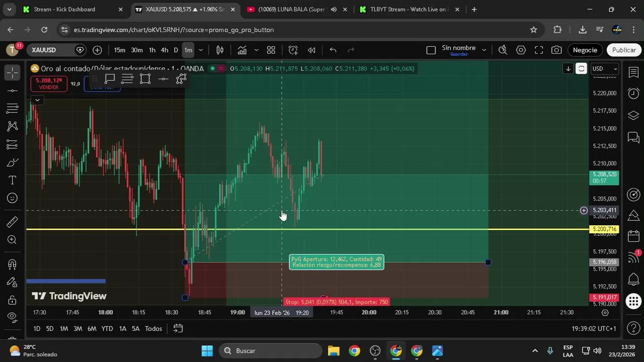Open chart settings hexagon icon

(521, 50)
